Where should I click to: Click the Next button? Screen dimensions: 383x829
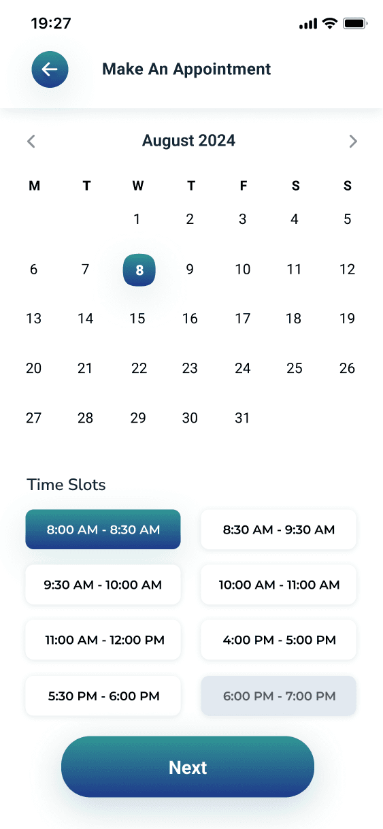[188, 767]
